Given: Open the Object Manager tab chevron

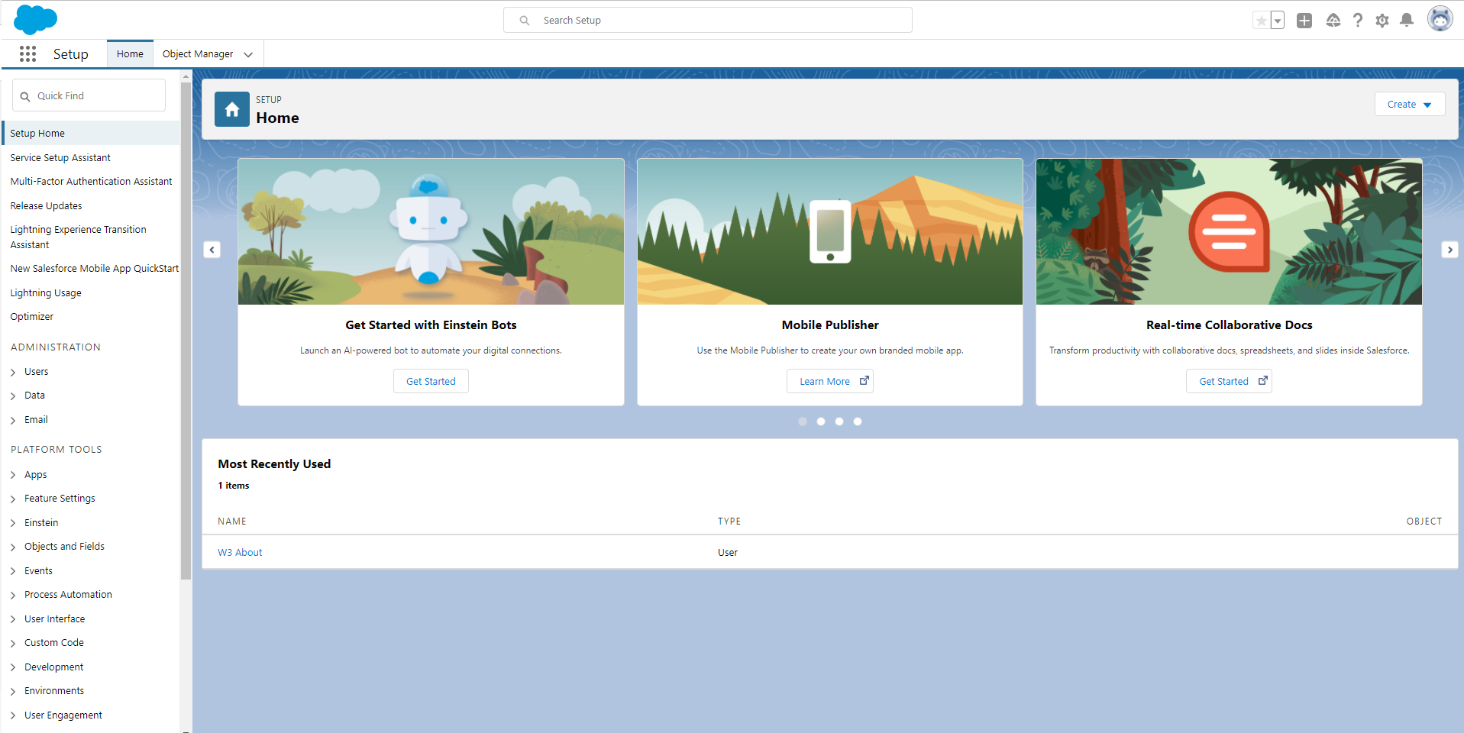Looking at the screenshot, I should (248, 54).
